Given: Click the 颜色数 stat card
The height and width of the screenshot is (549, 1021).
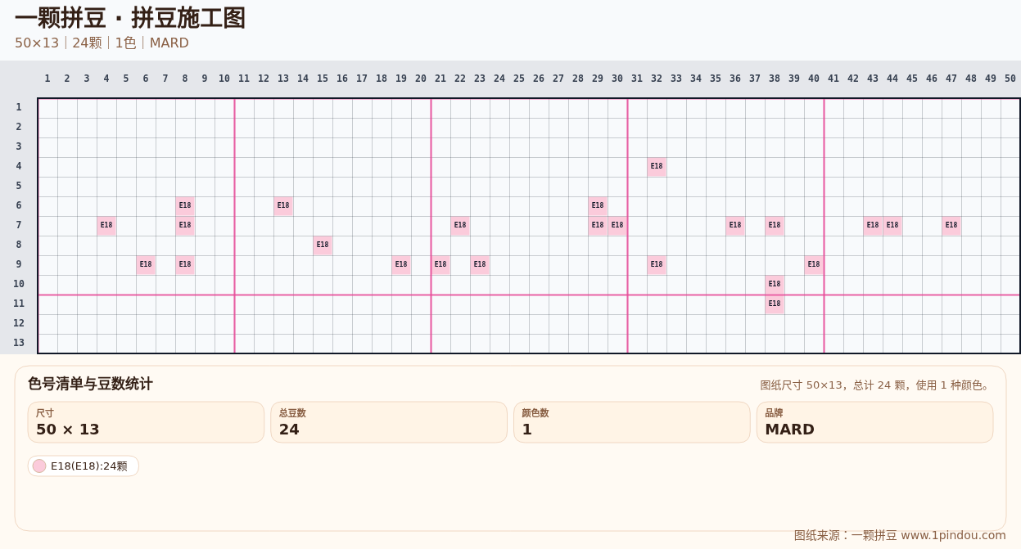Looking at the screenshot, I should (632, 422).
